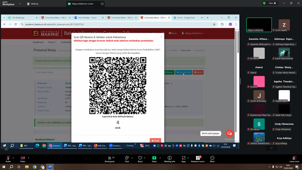The image size is (302, 170).
Task: Click the Chrome back arrow
Action: pyautogui.click(x=4, y=24)
